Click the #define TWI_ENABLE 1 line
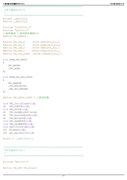This screenshot has width=127, height=180. [16, 36]
